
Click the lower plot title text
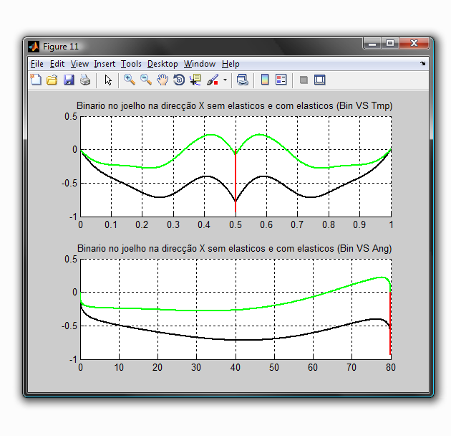[x=234, y=248]
